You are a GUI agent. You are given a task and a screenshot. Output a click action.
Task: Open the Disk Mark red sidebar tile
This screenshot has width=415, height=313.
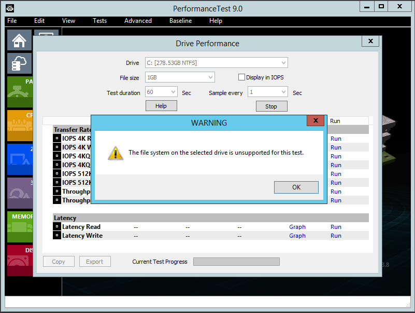click(x=20, y=261)
